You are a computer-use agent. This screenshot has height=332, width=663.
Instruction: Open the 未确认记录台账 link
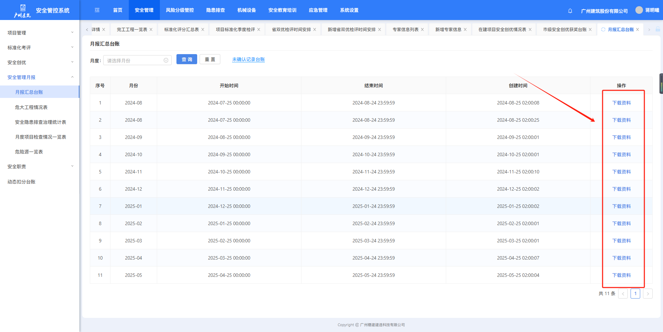coord(248,60)
